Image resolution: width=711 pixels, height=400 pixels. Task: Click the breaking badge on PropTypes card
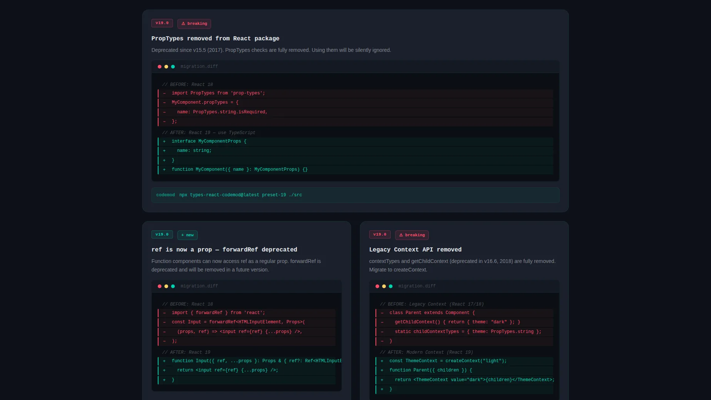tap(194, 24)
